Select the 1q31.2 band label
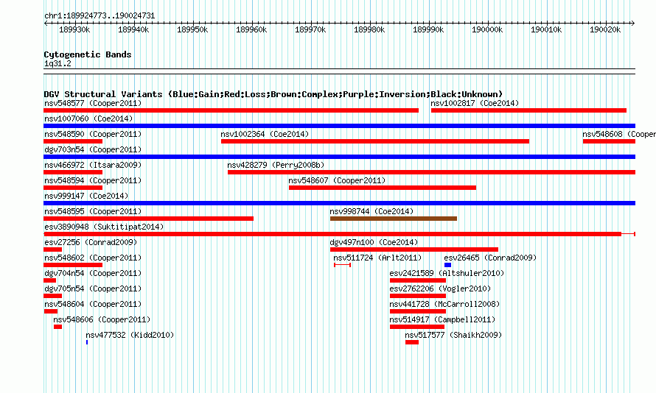The image size is (656, 393). (x=57, y=63)
